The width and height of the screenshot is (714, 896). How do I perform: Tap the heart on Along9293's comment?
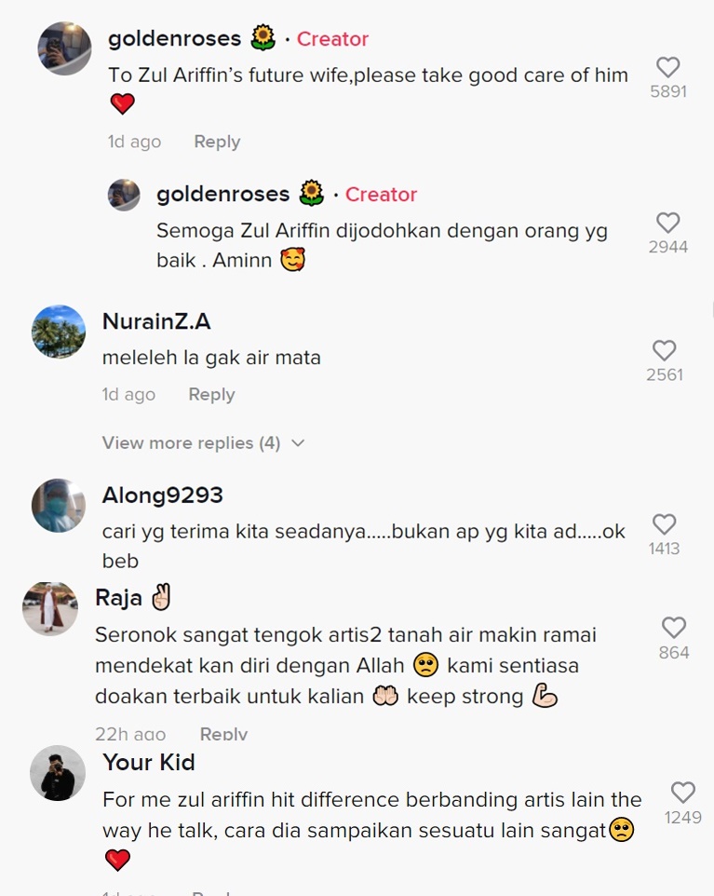pos(665,524)
